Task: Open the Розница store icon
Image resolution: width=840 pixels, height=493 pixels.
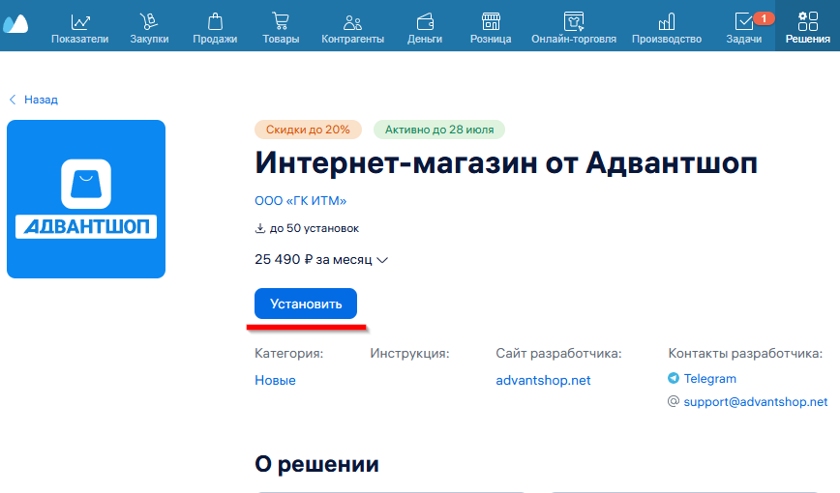Action: [491, 21]
